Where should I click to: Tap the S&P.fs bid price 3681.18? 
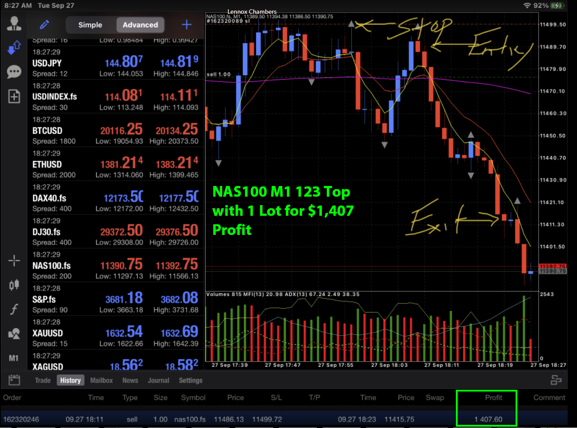click(124, 299)
